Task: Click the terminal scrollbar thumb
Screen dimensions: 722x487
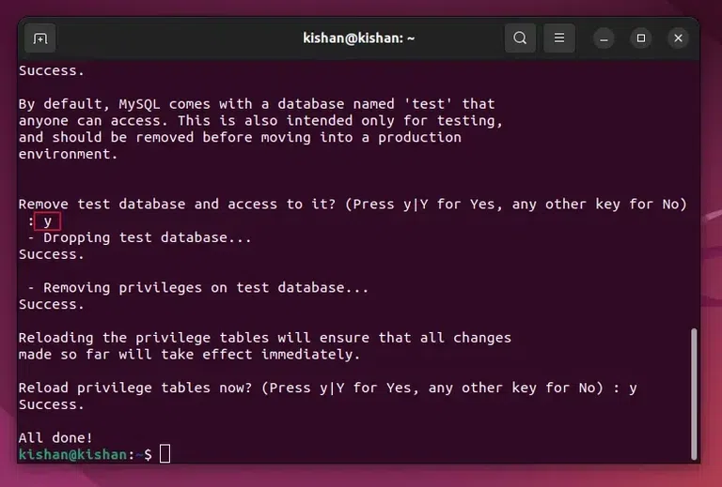Action: click(x=695, y=393)
